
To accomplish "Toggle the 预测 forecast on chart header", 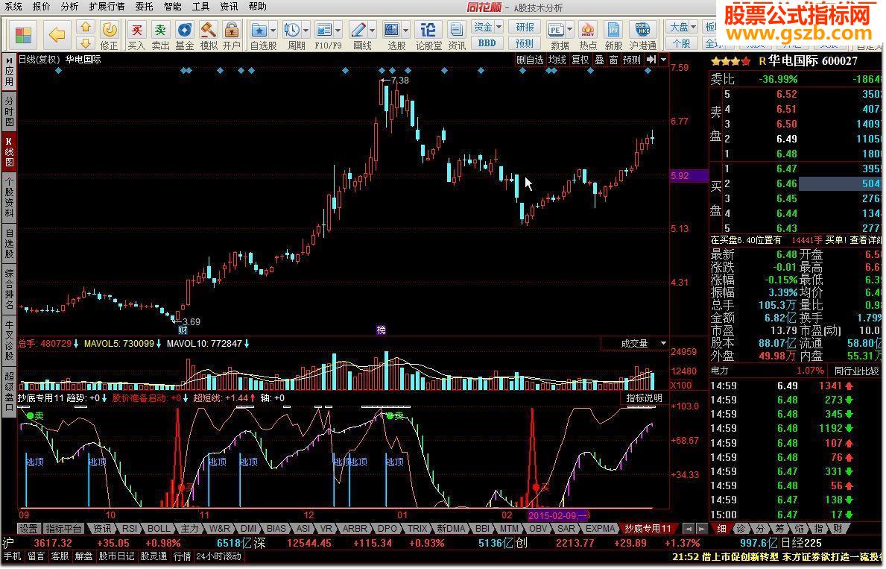I will (x=632, y=60).
